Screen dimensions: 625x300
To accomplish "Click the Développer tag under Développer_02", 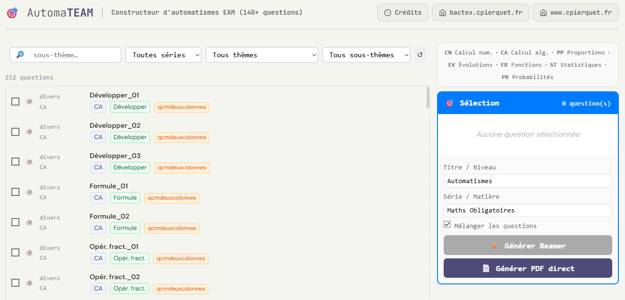I will [130, 137].
